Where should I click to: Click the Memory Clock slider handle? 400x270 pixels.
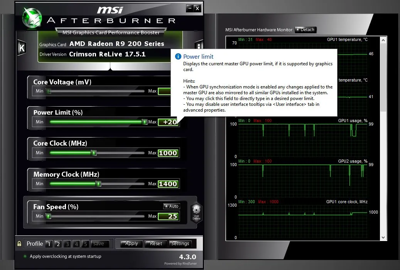[98, 184]
